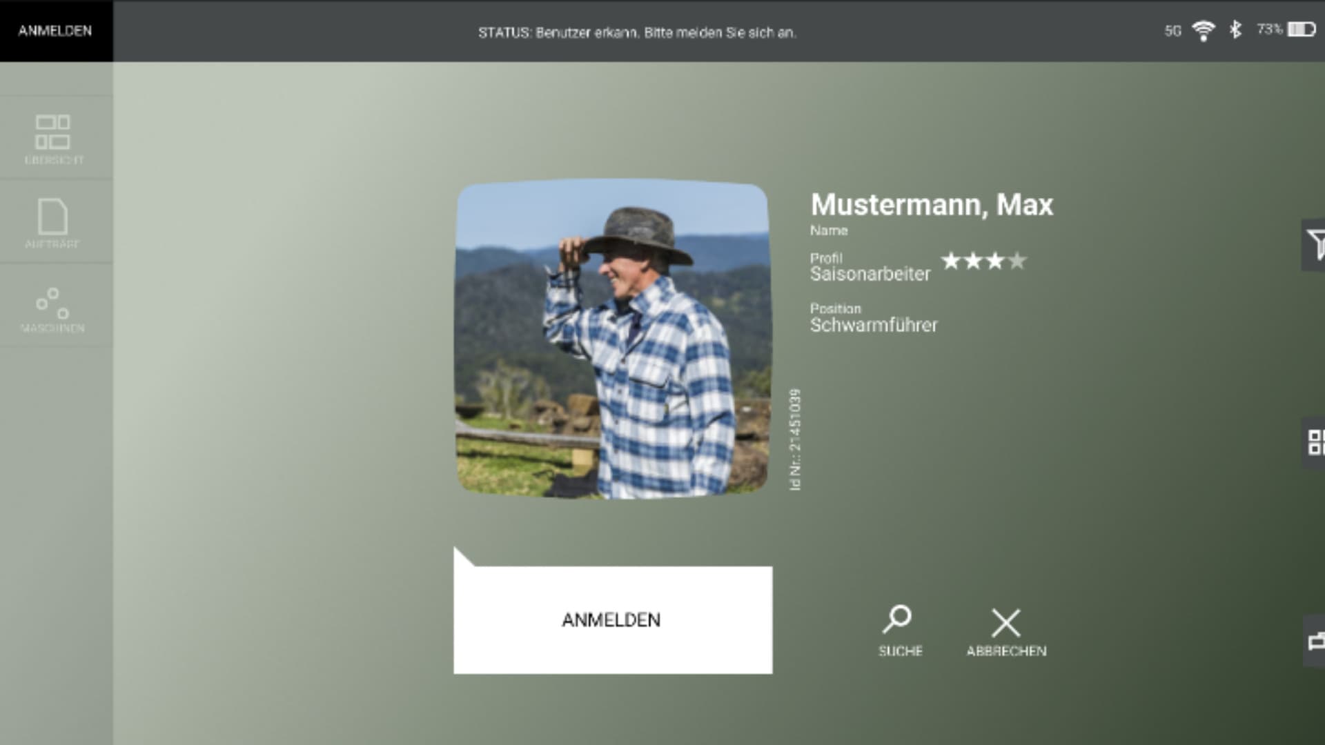Open the bottom right edge panel icon

(1315, 641)
